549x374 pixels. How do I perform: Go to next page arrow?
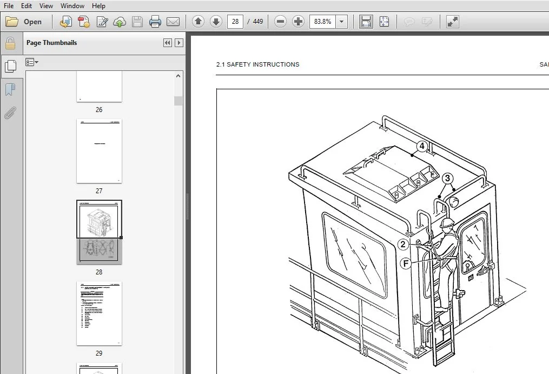(216, 22)
